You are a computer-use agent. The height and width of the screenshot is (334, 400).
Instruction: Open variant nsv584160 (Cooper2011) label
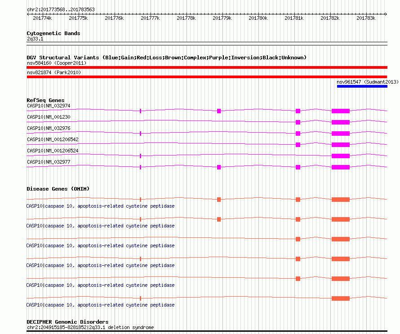(57, 63)
